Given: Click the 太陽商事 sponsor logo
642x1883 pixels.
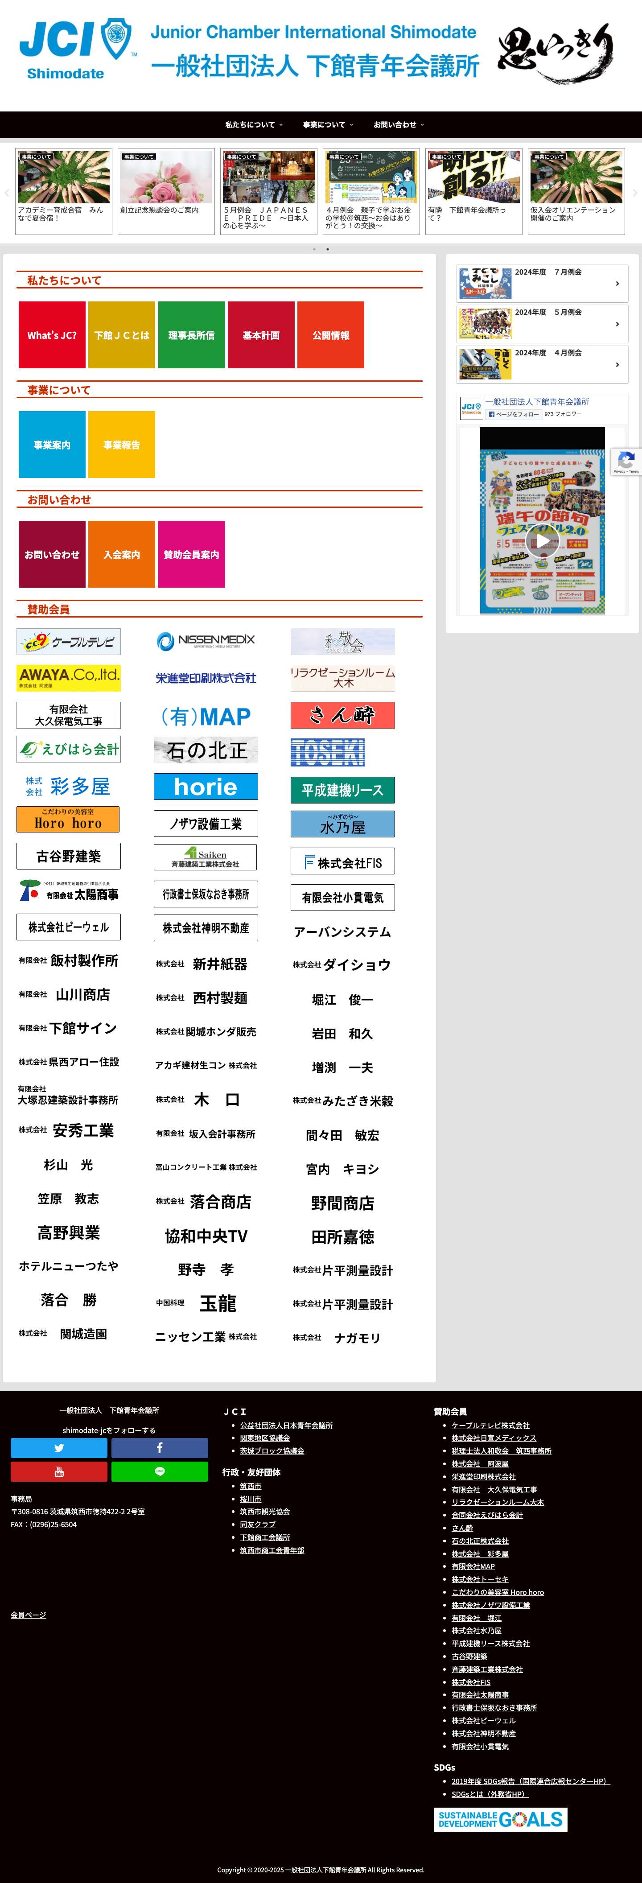Looking at the screenshot, I should point(69,891).
